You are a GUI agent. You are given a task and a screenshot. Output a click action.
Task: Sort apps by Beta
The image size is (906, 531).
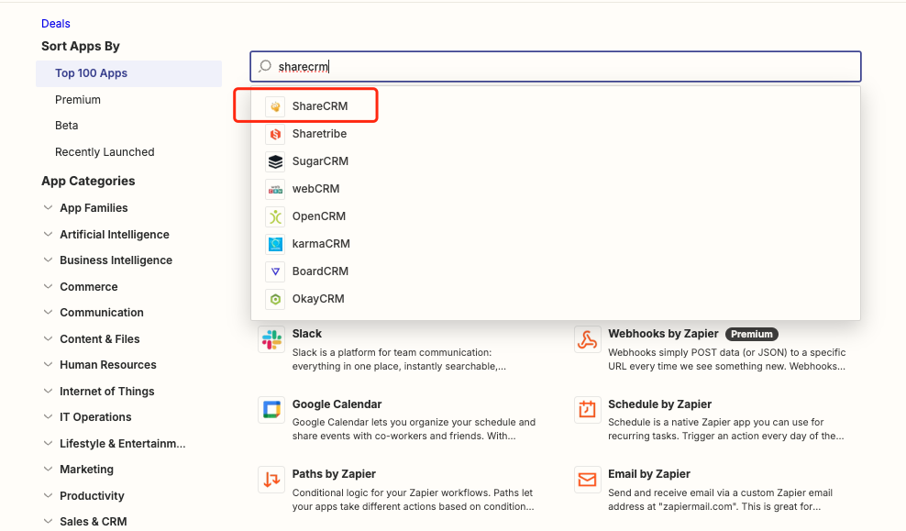click(x=66, y=126)
